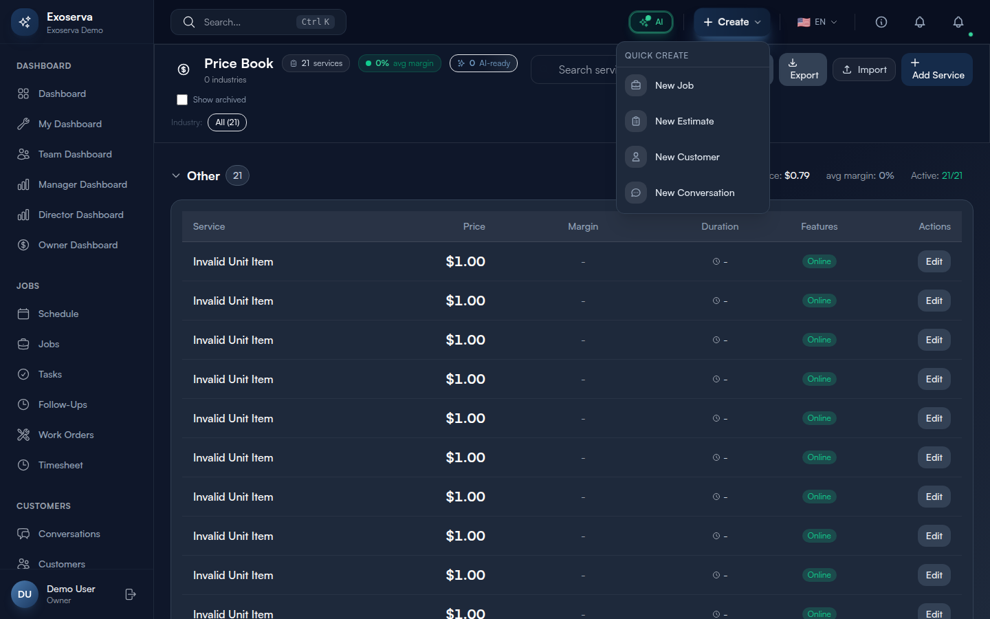Close the Create dropdown menu
Screen dimensions: 990x619
point(731,22)
